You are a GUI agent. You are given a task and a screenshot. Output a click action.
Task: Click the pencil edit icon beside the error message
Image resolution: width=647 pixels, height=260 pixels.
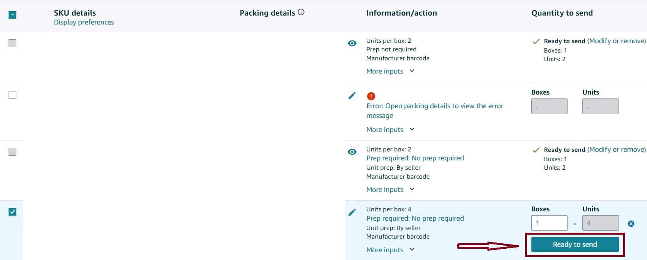click(x=352, y=95)
